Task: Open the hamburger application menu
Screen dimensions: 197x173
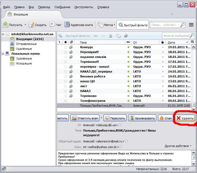Action: coord(191,25)
